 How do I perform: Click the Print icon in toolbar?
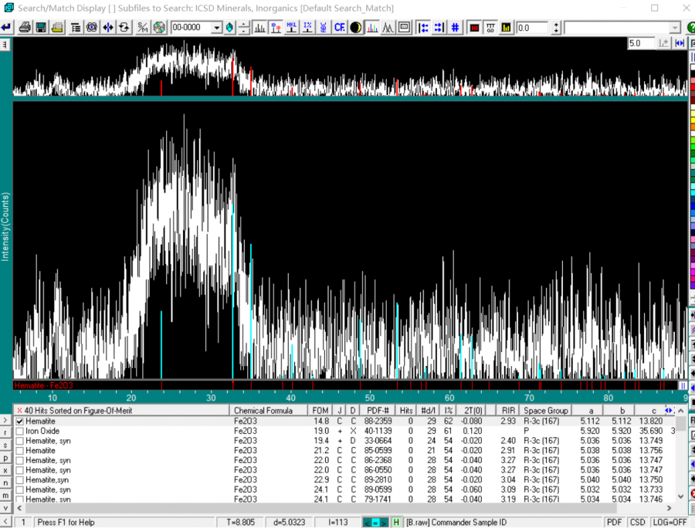[x=25, y=28]
